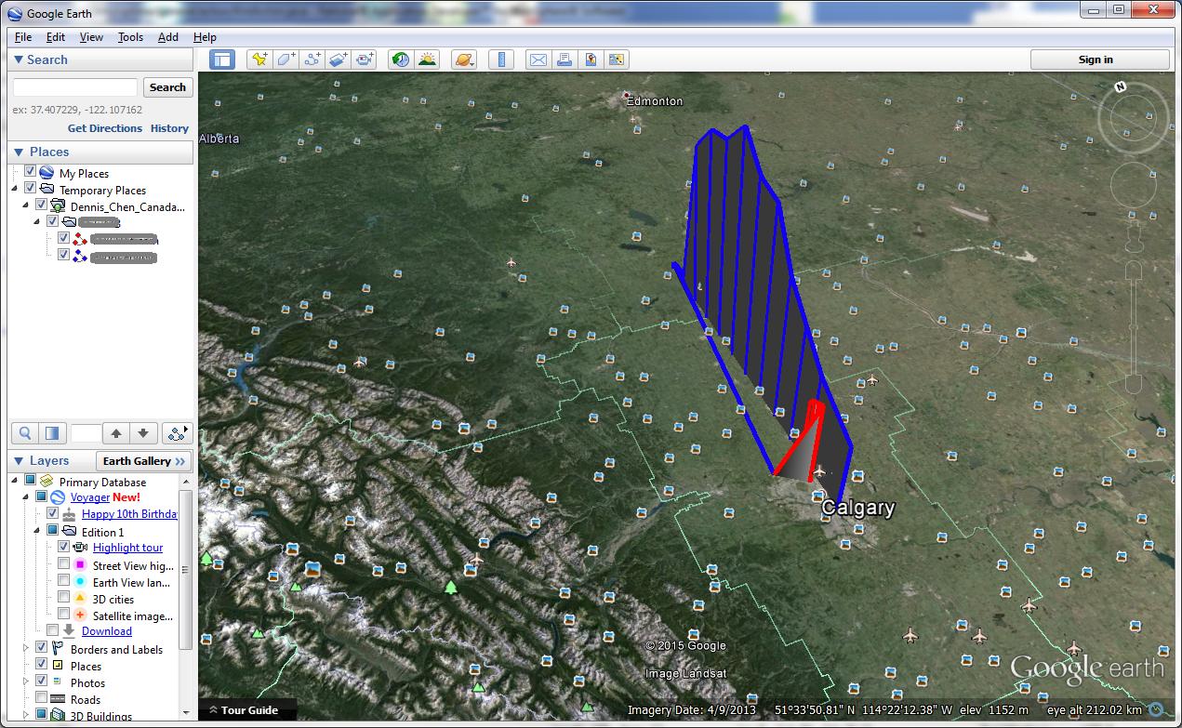Collapse Primary Database tree node
Image resolution: width=1182 pixels, height=728 pixels.
click(15, 482)
